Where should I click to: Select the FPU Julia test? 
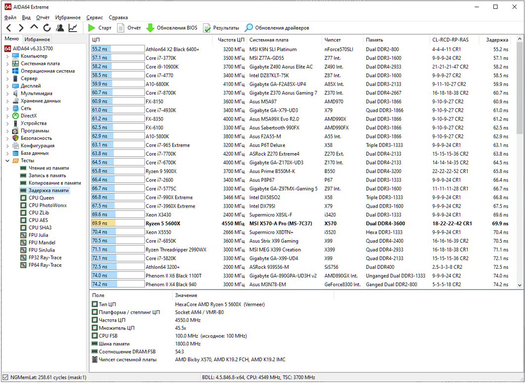click(38, 235)
